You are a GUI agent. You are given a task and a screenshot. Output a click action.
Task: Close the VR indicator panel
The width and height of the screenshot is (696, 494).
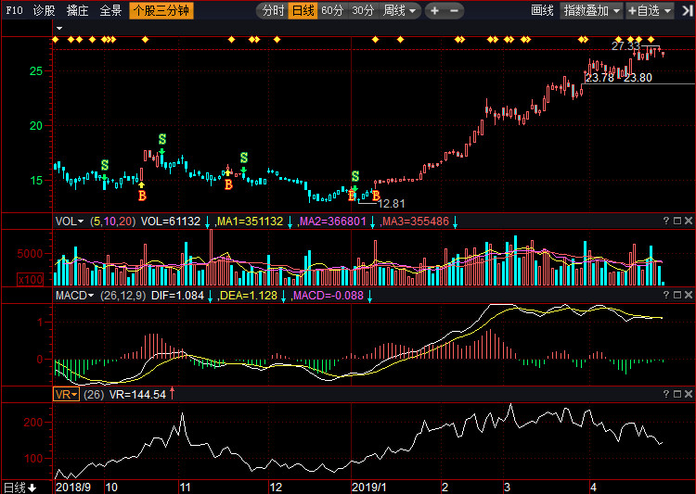coord(688,394)
